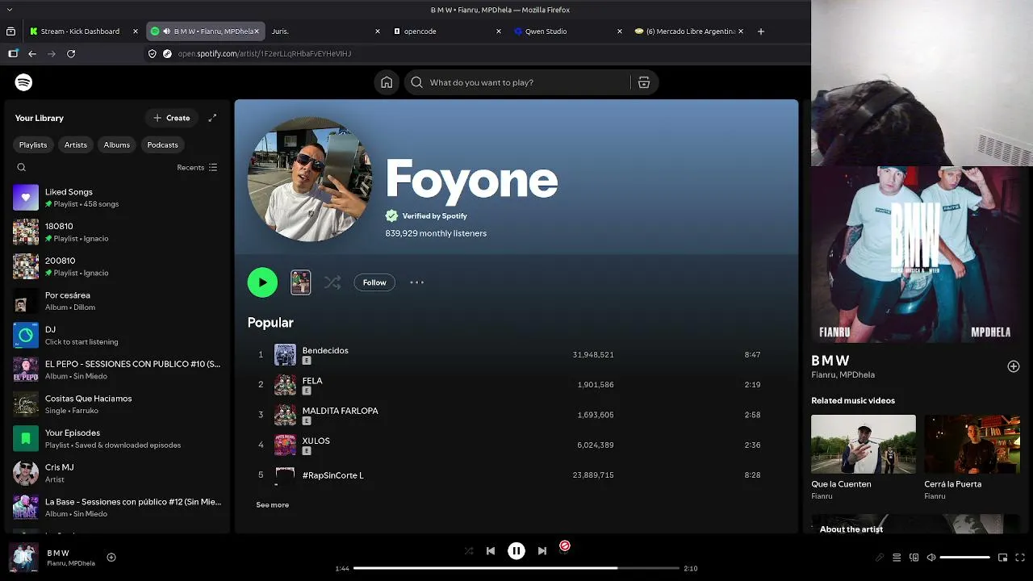Open the Create menu in Your Library
The image size is (1033, 581).
click(x=172, y=118)
